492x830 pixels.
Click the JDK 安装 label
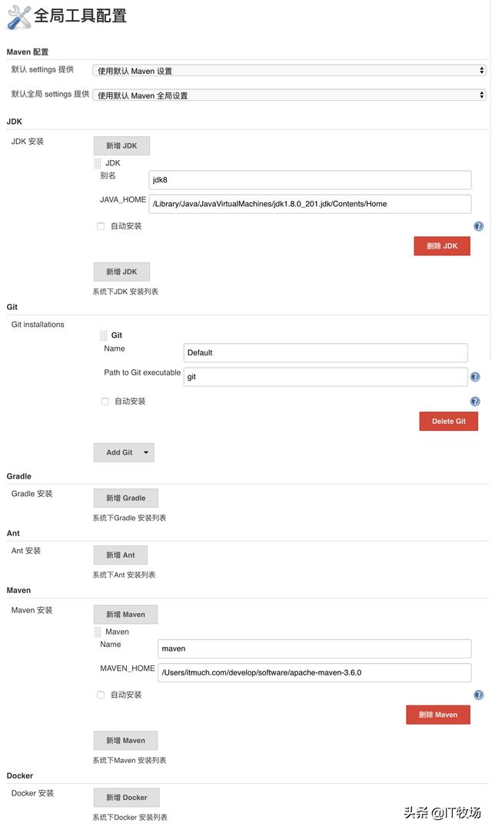pyautogui.click(x=28, y=142)
